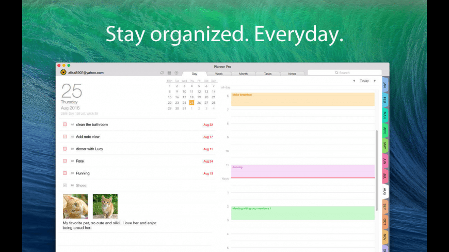
Task: Jump to the APR month tab
Action: 385,131
